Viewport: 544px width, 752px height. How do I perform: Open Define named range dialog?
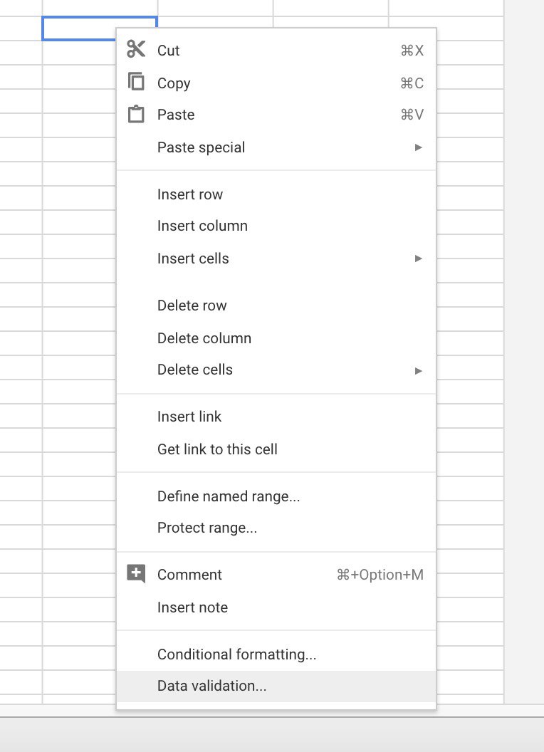tap(276, 496)
